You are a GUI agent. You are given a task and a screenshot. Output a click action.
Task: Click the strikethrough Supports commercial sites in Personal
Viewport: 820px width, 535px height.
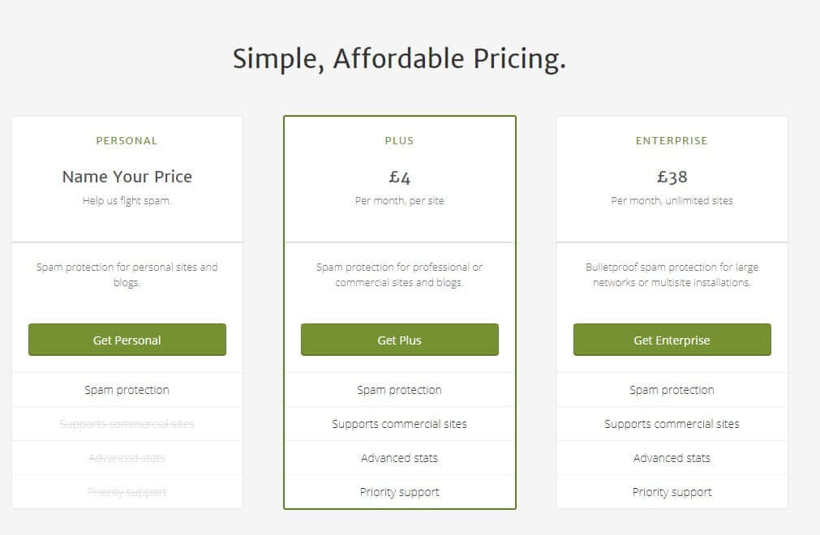[x=127, y=424]
